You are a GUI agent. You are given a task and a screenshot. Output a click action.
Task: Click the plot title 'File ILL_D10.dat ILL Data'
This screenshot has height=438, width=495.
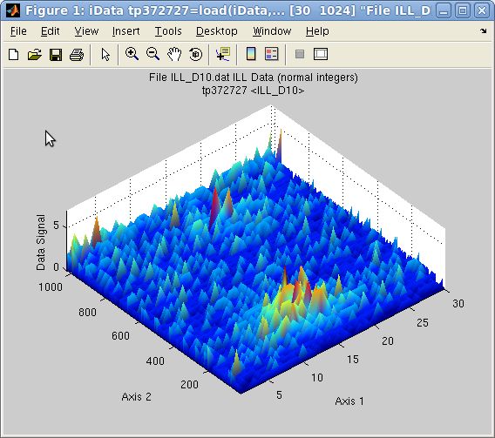point(213,77)
